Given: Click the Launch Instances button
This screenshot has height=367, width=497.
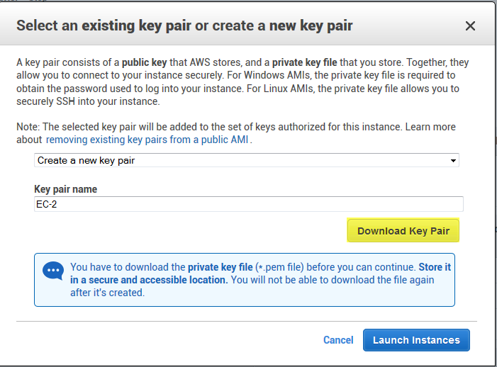Looking at the screenshot, I should click(x=416, y=340).
